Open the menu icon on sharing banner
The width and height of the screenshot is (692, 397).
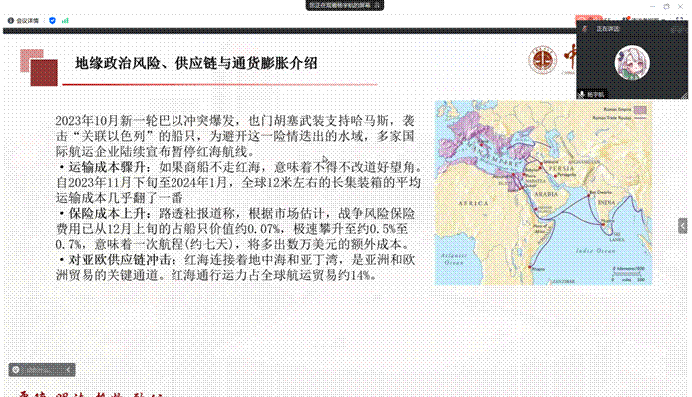click(x=378, y=5)
